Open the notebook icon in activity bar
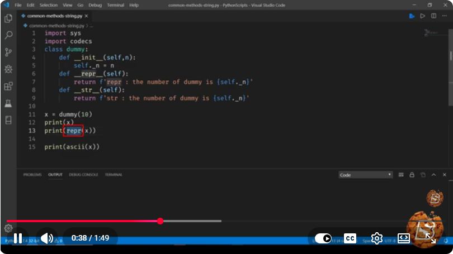This screenshot has height=254, width=453. coord(8,120)
